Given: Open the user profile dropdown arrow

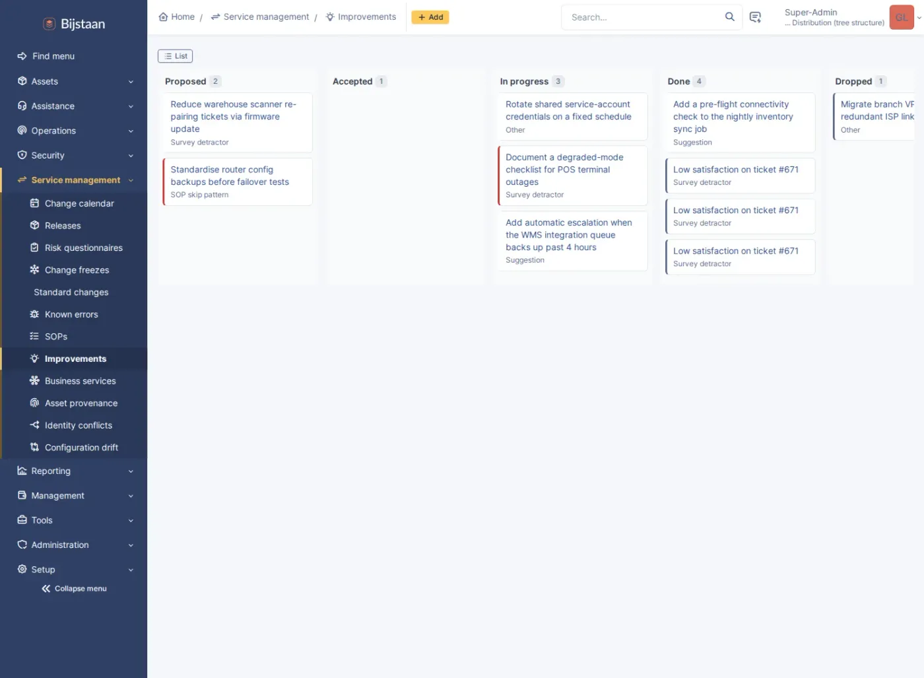Looking at the screenshot, I should coord(919,18).
